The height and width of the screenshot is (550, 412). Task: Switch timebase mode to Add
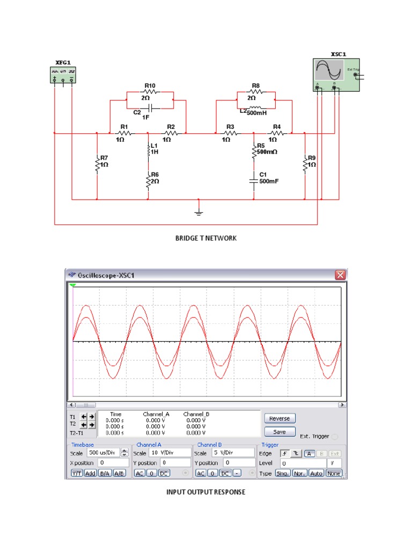pos(90,473)
